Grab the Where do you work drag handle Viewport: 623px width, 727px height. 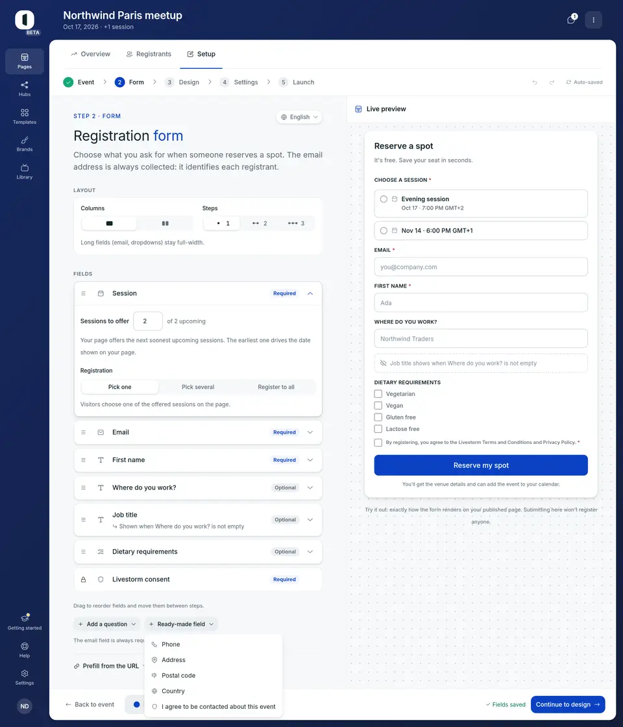(84, 487)
